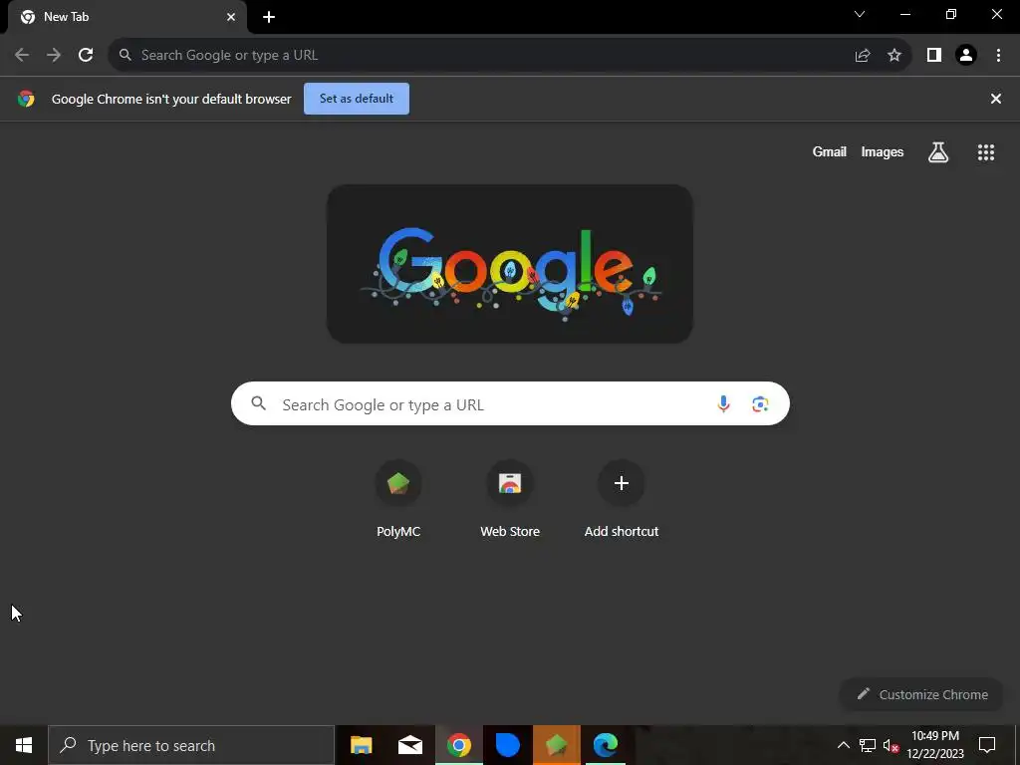Image resolution: width=1020 pixels, height=765 pixels.
Task: Open Microsoft Edge from the taskbar
Action: click(x=605, y=745)
